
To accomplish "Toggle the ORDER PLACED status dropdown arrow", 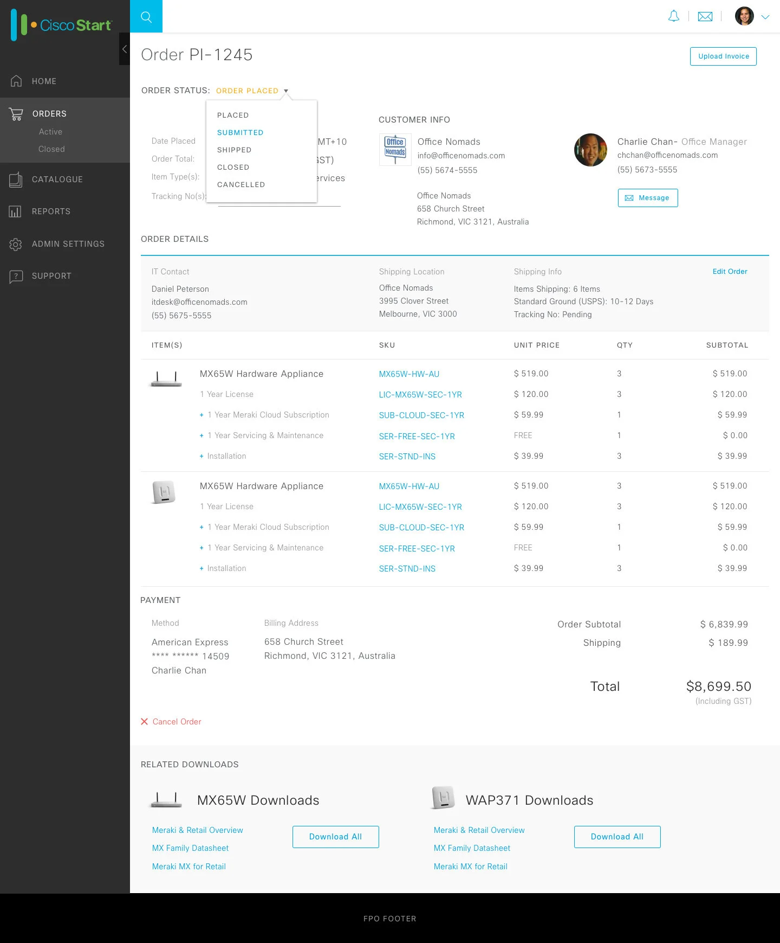I will click(286, 91).
